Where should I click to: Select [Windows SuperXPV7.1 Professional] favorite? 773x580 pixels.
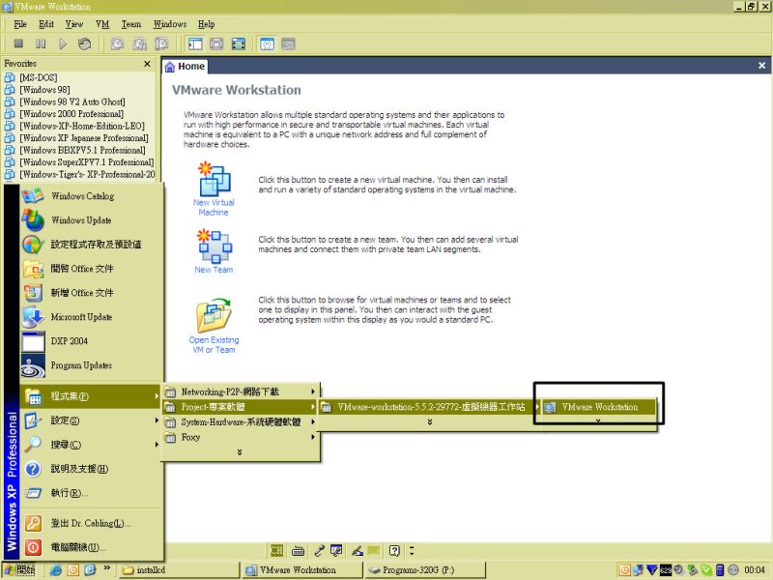(87, 161)
